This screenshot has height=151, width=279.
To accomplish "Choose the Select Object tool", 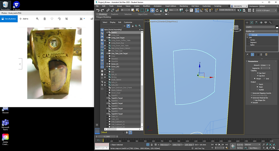I will (133, 10).
